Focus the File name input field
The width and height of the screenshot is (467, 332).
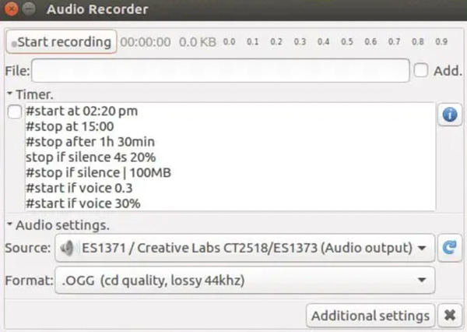click(220, 71)
